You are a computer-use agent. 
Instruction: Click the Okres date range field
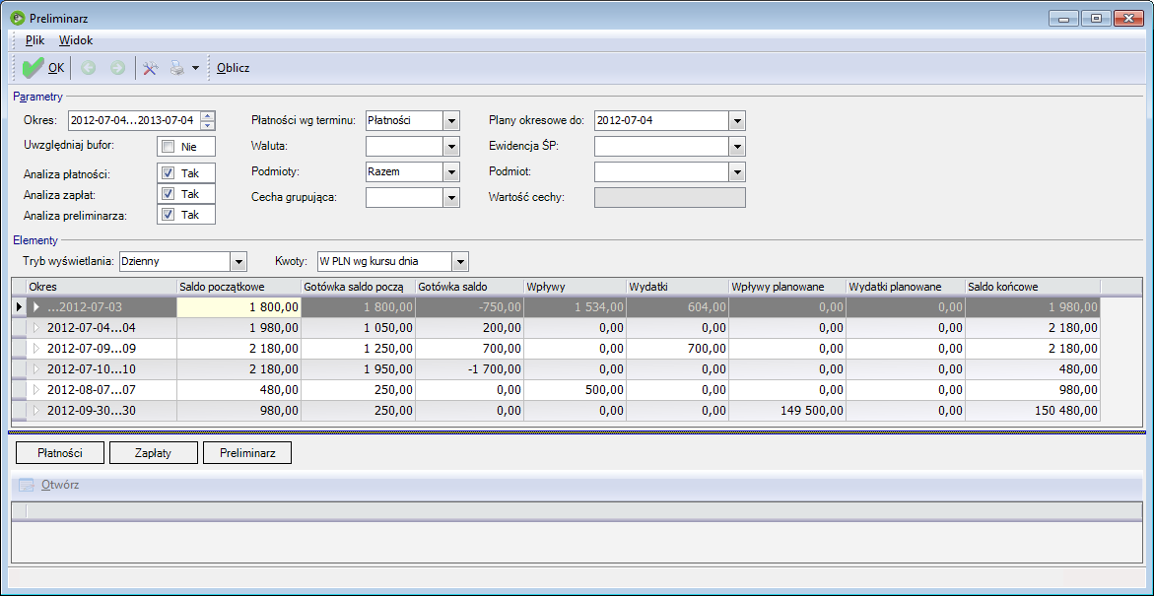click(x=135, y=120)
